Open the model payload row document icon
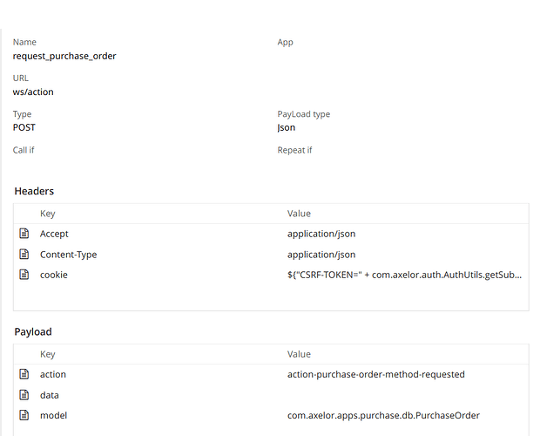540x436 pixels. tap(24, 415)
